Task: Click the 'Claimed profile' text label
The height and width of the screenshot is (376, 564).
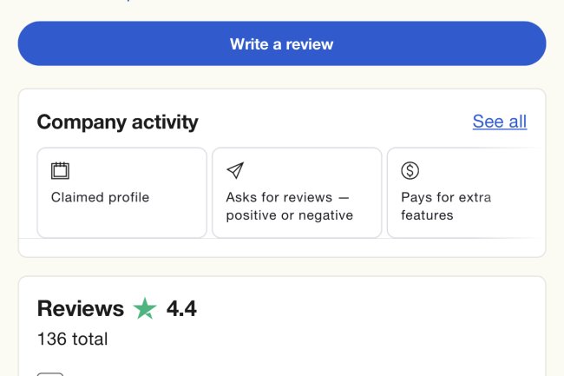Action: pos(100,197)
